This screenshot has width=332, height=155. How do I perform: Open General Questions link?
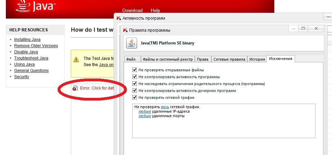(31, 70)
